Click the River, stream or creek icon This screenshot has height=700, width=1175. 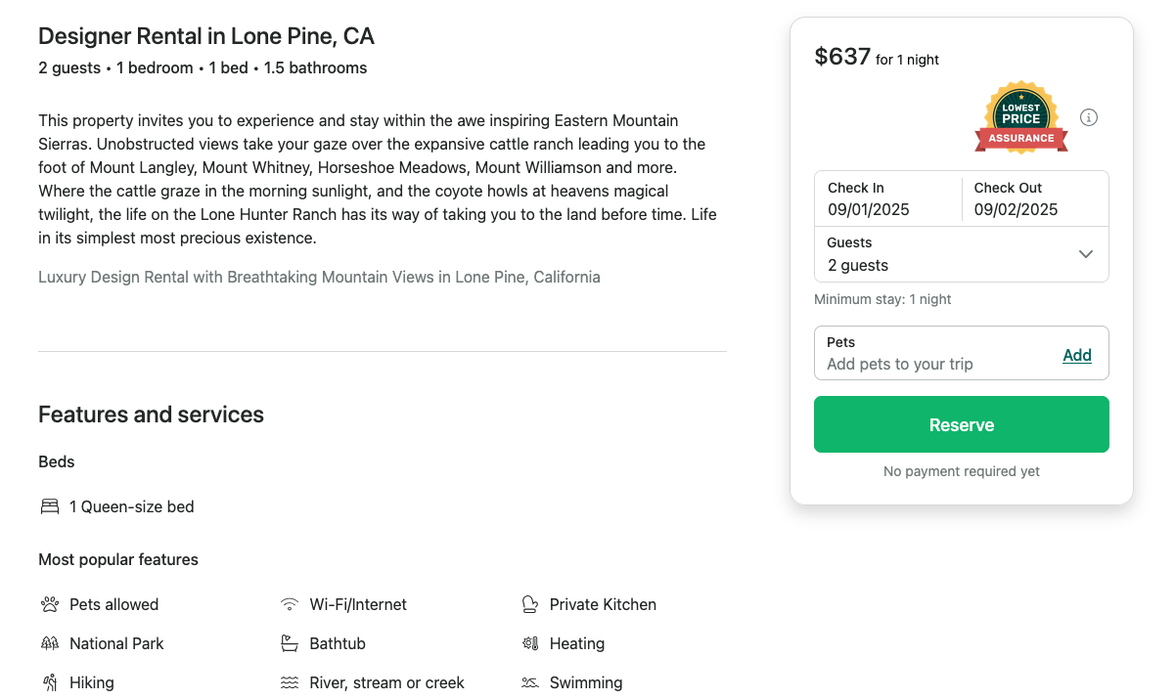[290, 682]
